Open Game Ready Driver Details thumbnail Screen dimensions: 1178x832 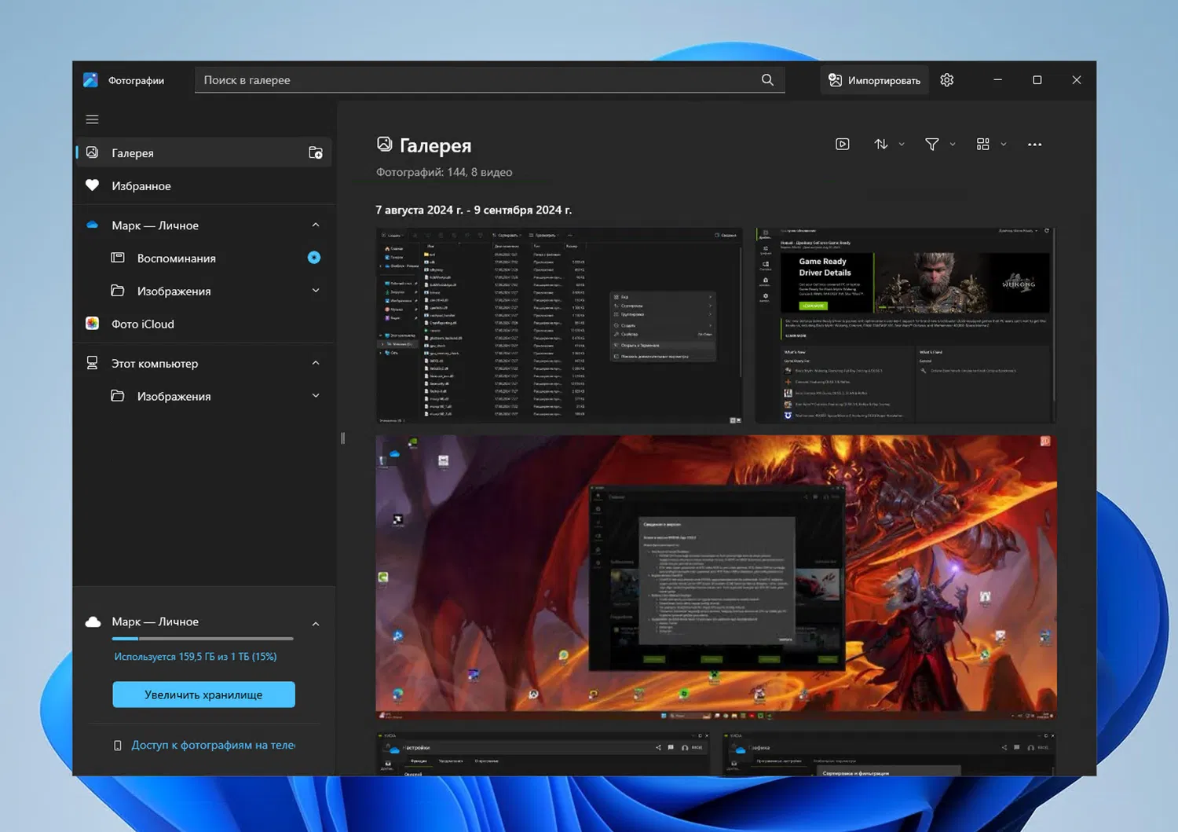click(x=905, y=326)
